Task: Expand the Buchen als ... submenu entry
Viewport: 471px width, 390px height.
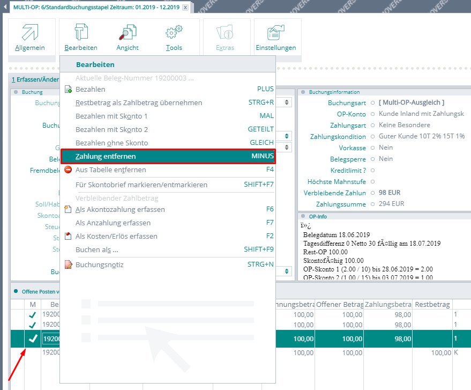Action: (96, 250)
